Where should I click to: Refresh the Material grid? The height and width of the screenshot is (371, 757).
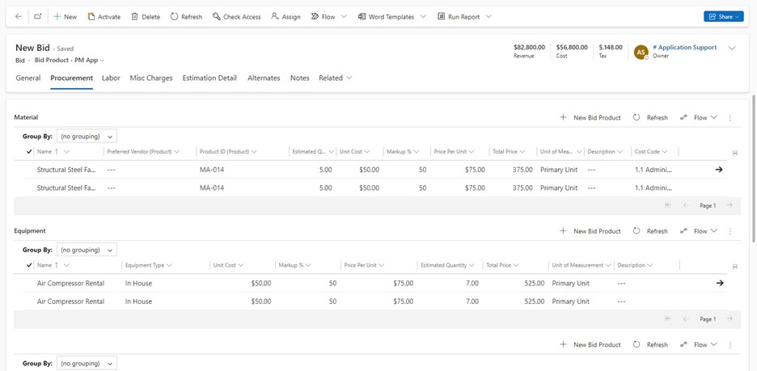pyautogui.click(x=650, y=118)
